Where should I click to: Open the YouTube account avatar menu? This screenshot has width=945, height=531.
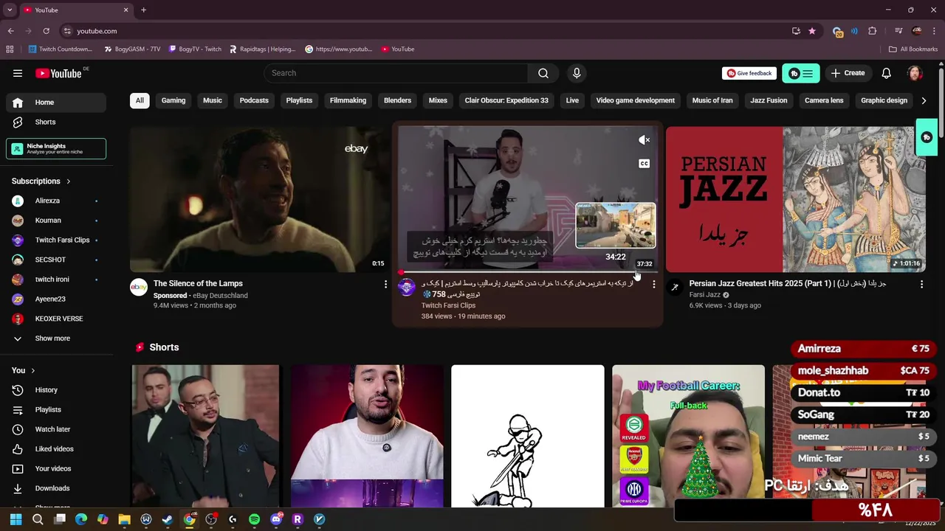point(915,73)
